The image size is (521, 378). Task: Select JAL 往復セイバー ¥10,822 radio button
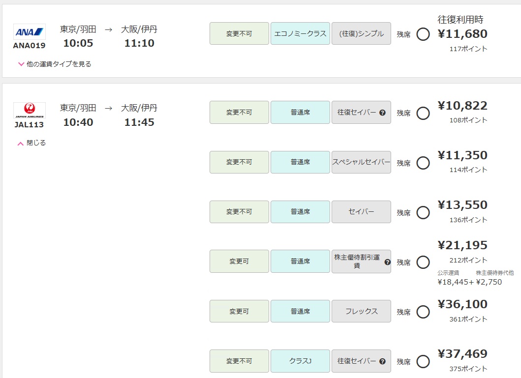pyautogui.click(x=423, y=113)
